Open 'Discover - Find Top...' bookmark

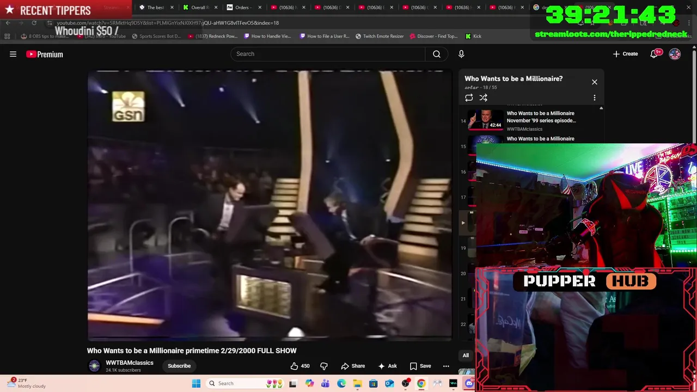click(433, 36)
